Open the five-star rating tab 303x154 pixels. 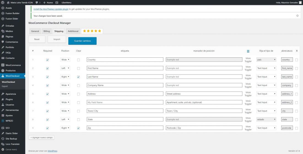(92, 31)
